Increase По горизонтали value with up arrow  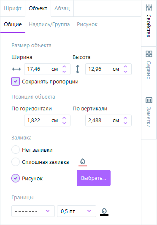(x=64, y=118)
